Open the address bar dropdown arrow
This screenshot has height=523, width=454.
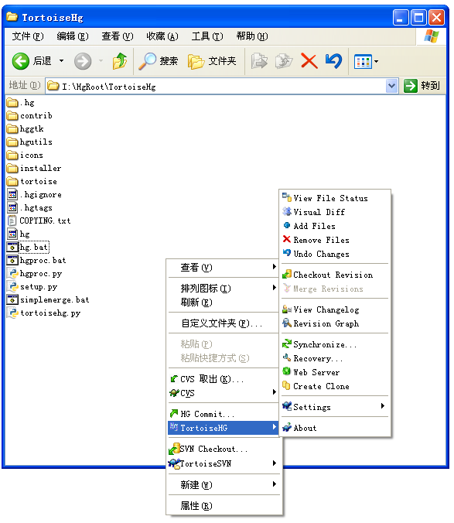[x=392, y=87]
